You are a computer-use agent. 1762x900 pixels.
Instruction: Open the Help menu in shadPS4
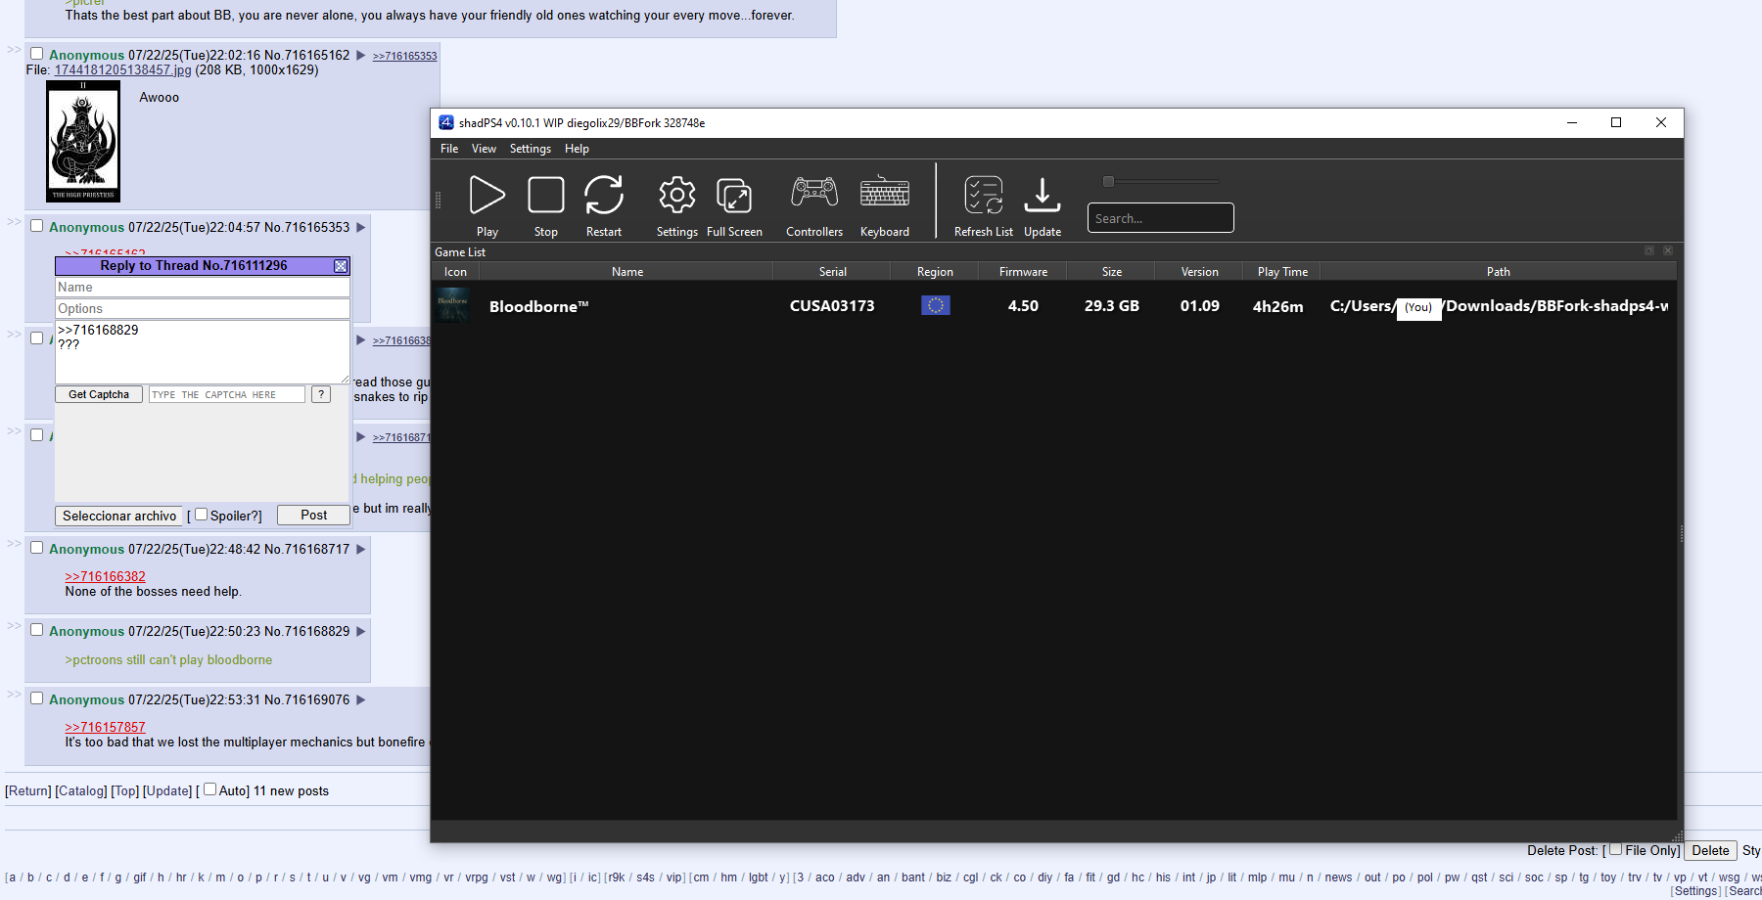tap(577, 149)
